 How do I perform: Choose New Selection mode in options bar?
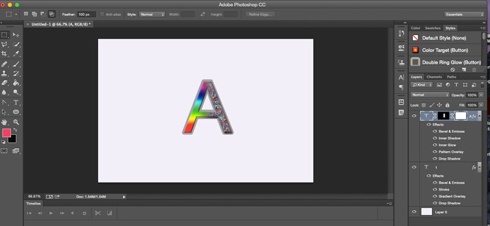tap(26, 14)
